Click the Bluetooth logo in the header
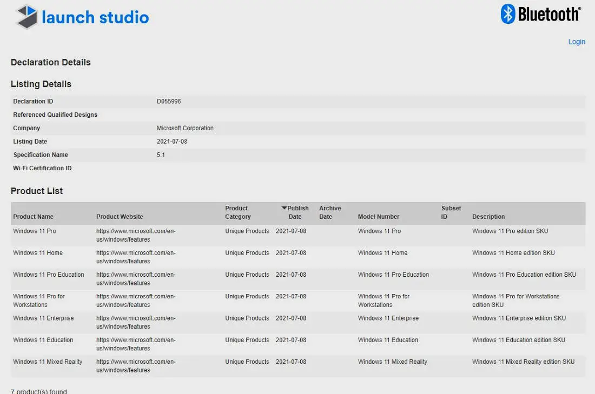 point(541,15)
